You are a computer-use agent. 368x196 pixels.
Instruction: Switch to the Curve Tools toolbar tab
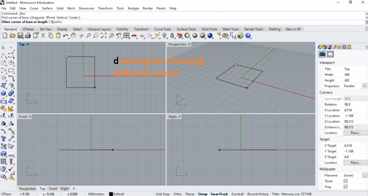tap(163, 29)
